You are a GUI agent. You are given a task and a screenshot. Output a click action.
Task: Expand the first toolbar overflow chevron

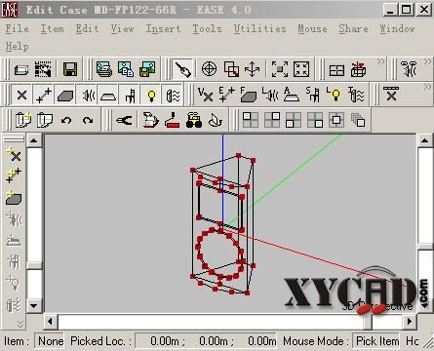(380, 61)
